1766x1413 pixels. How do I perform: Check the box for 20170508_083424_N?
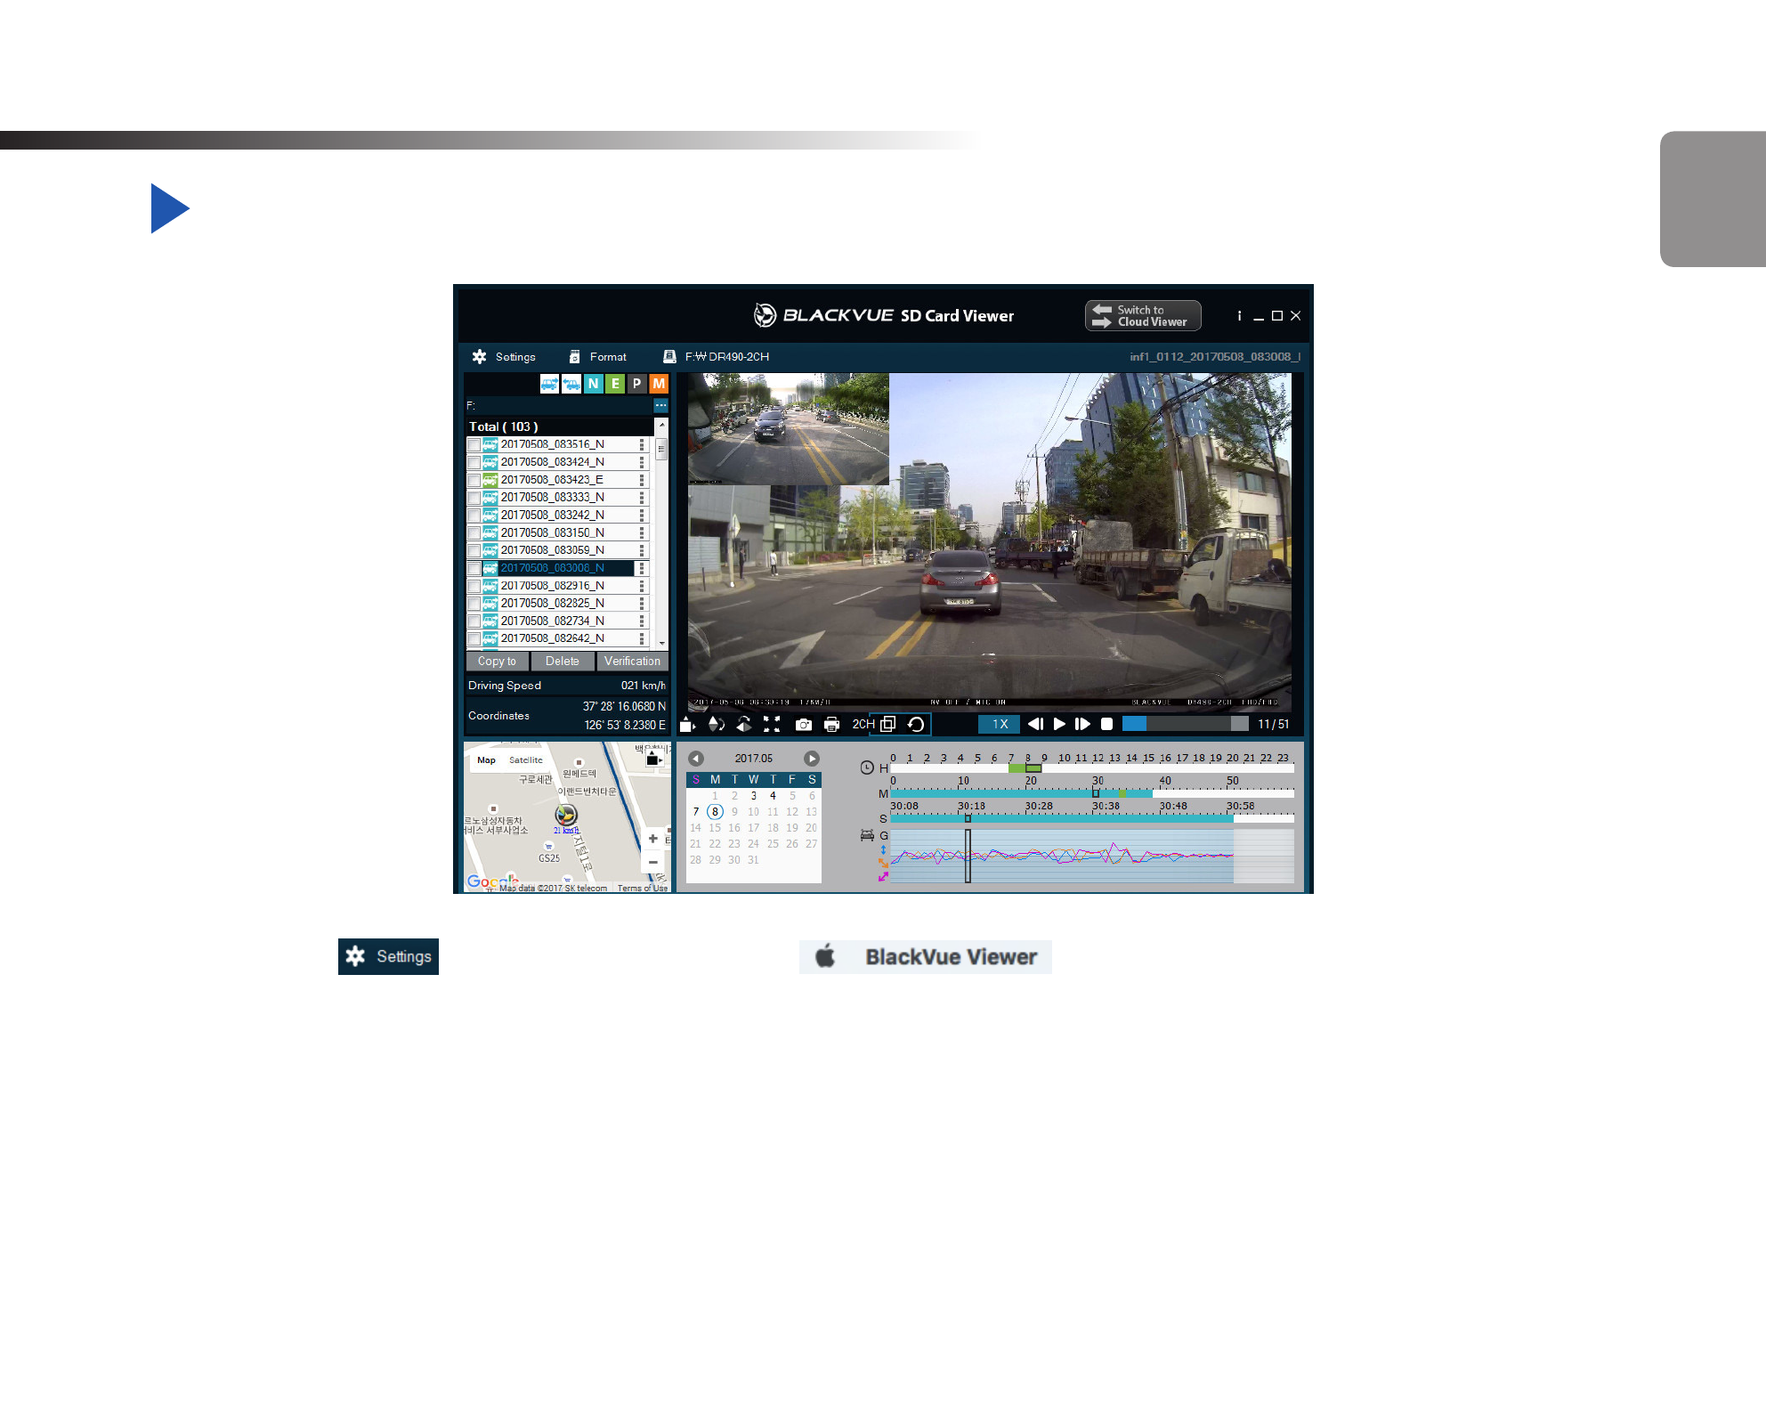(x=474, y=462)
